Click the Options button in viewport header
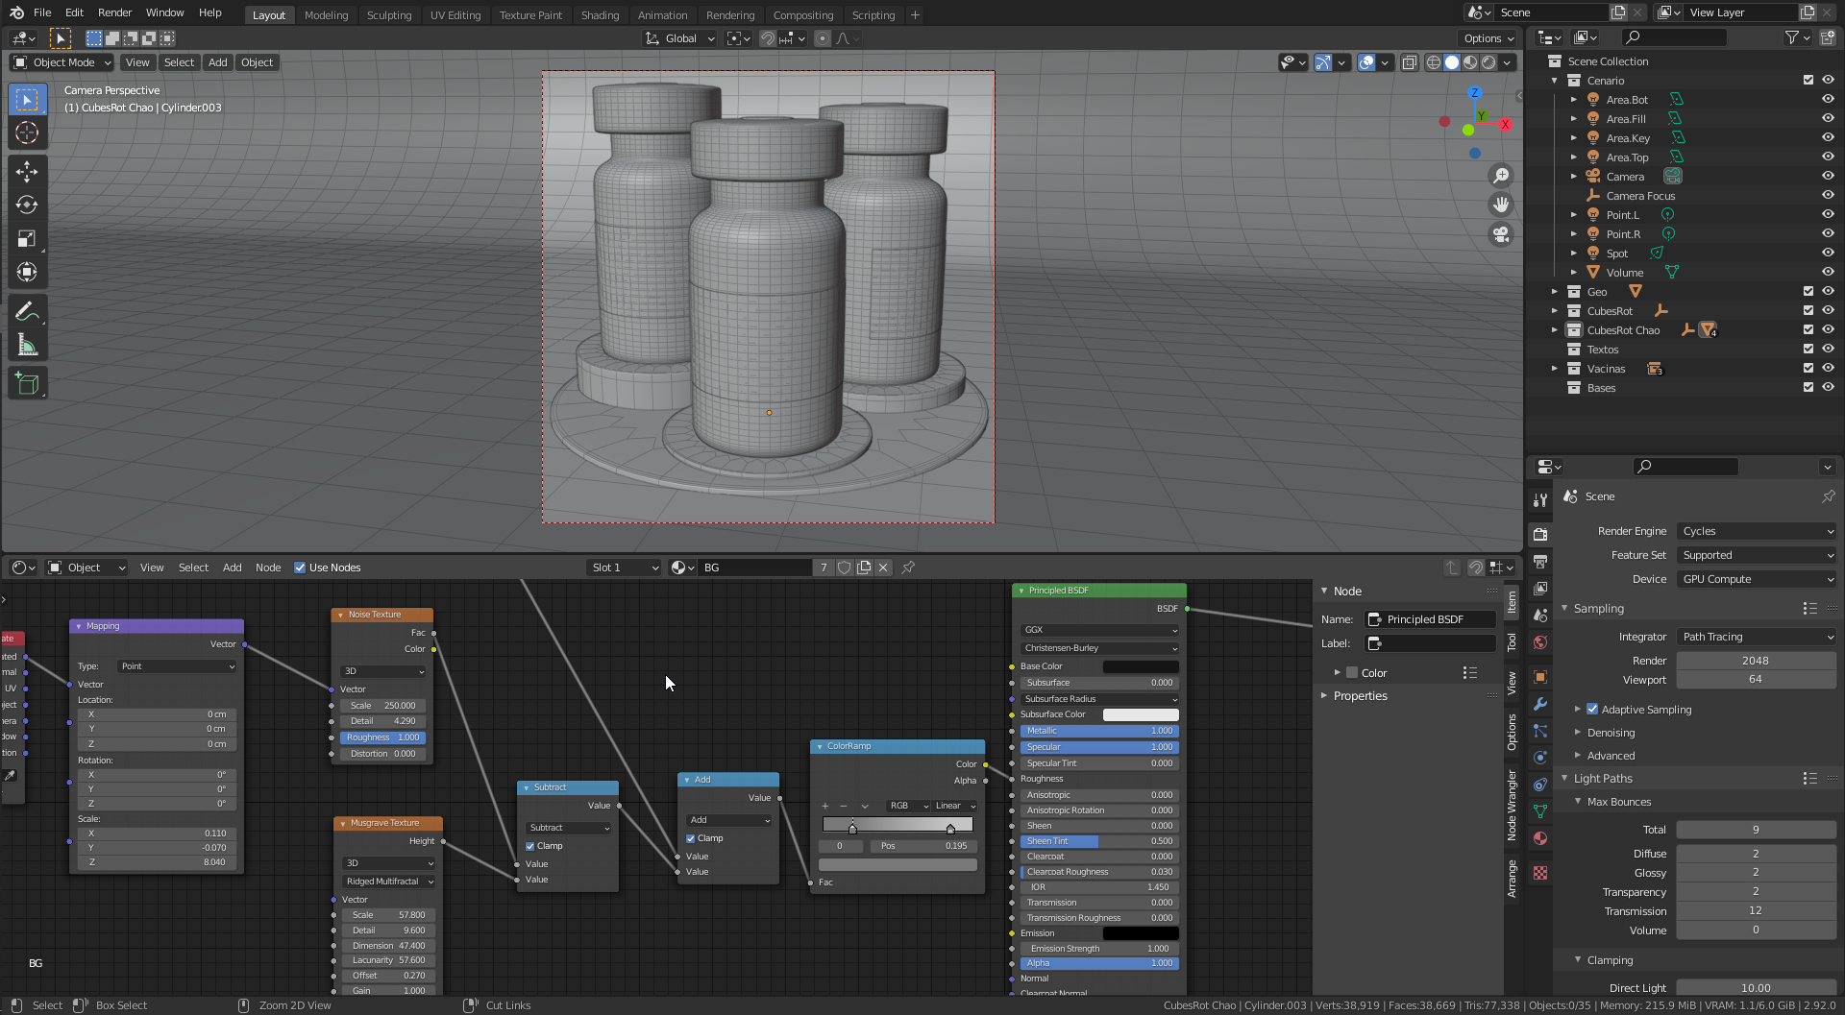The width and height of the screenshot is (1845, 1015). click(x=1488, y=38)
